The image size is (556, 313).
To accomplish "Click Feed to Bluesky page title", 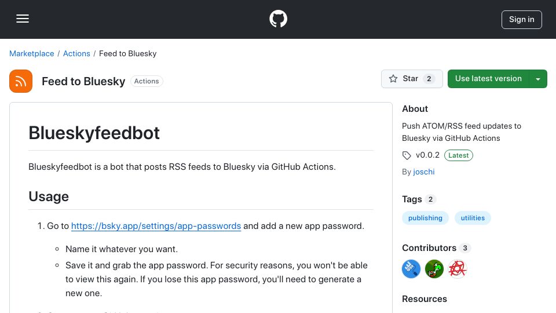I will [x=83, y=81].
